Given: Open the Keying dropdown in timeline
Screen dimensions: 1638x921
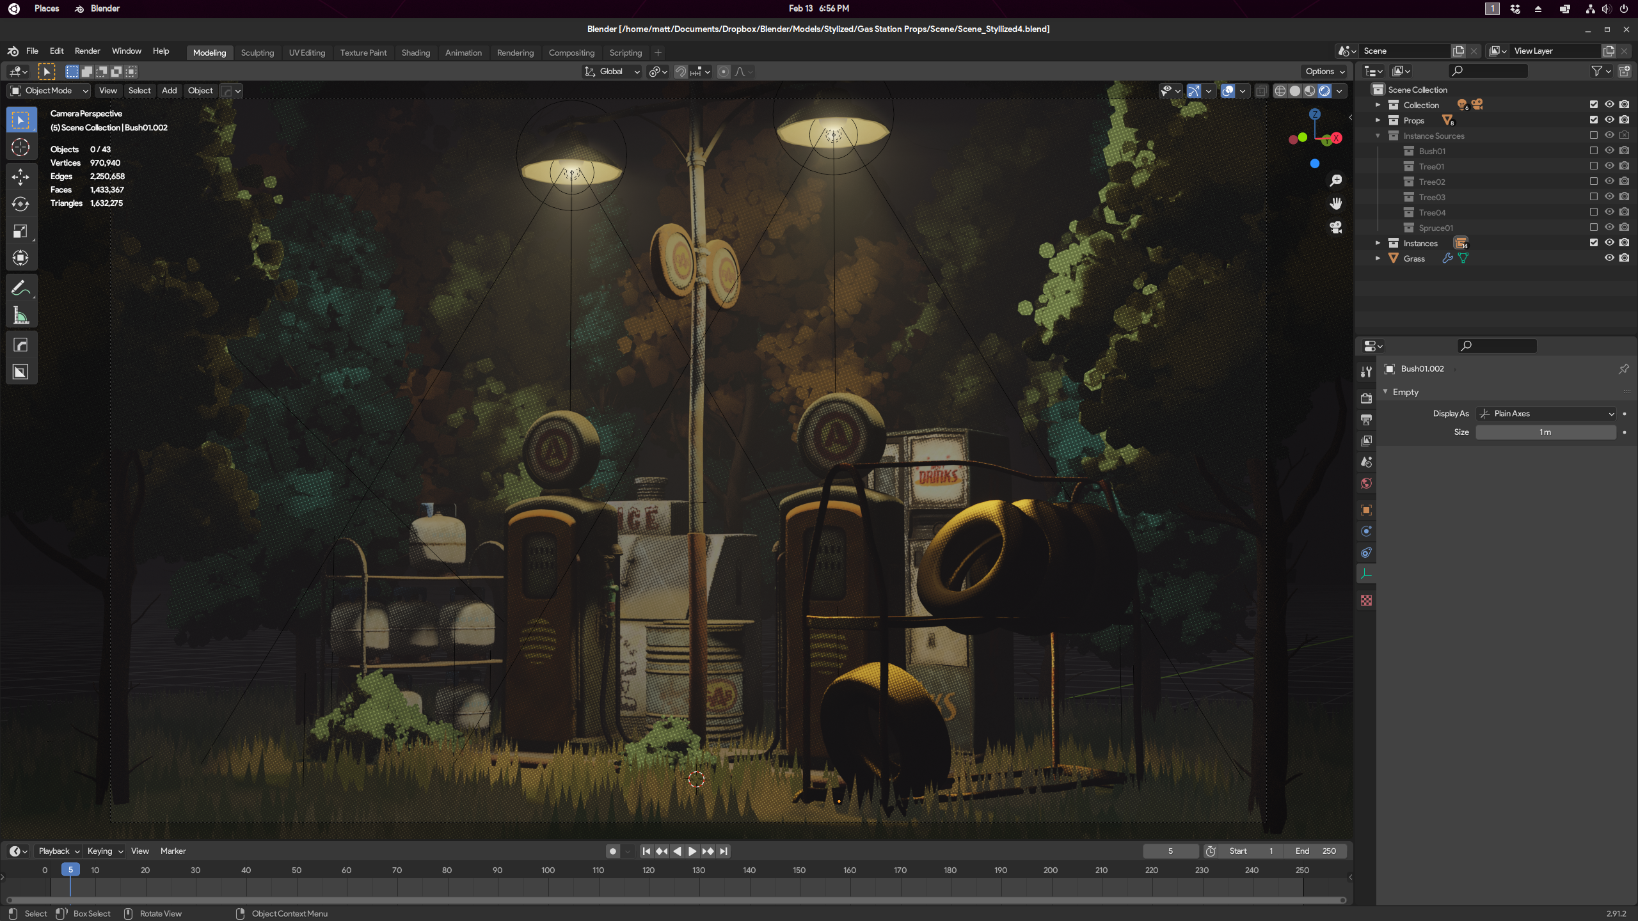Looking at the screenshot, I should click(x=104, y=851).
